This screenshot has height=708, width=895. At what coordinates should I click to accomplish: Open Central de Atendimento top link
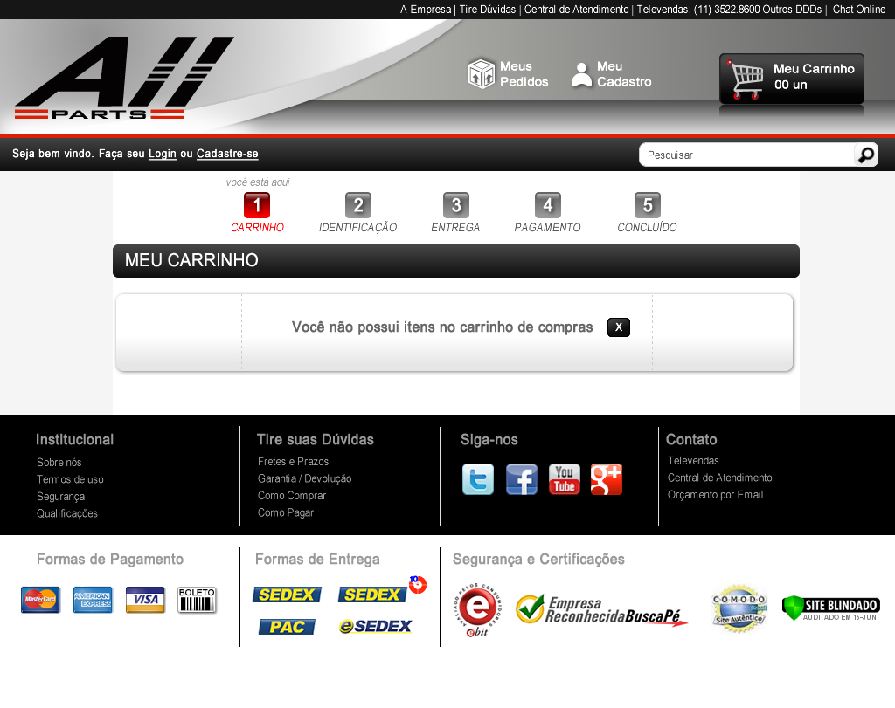coord(576,10)
